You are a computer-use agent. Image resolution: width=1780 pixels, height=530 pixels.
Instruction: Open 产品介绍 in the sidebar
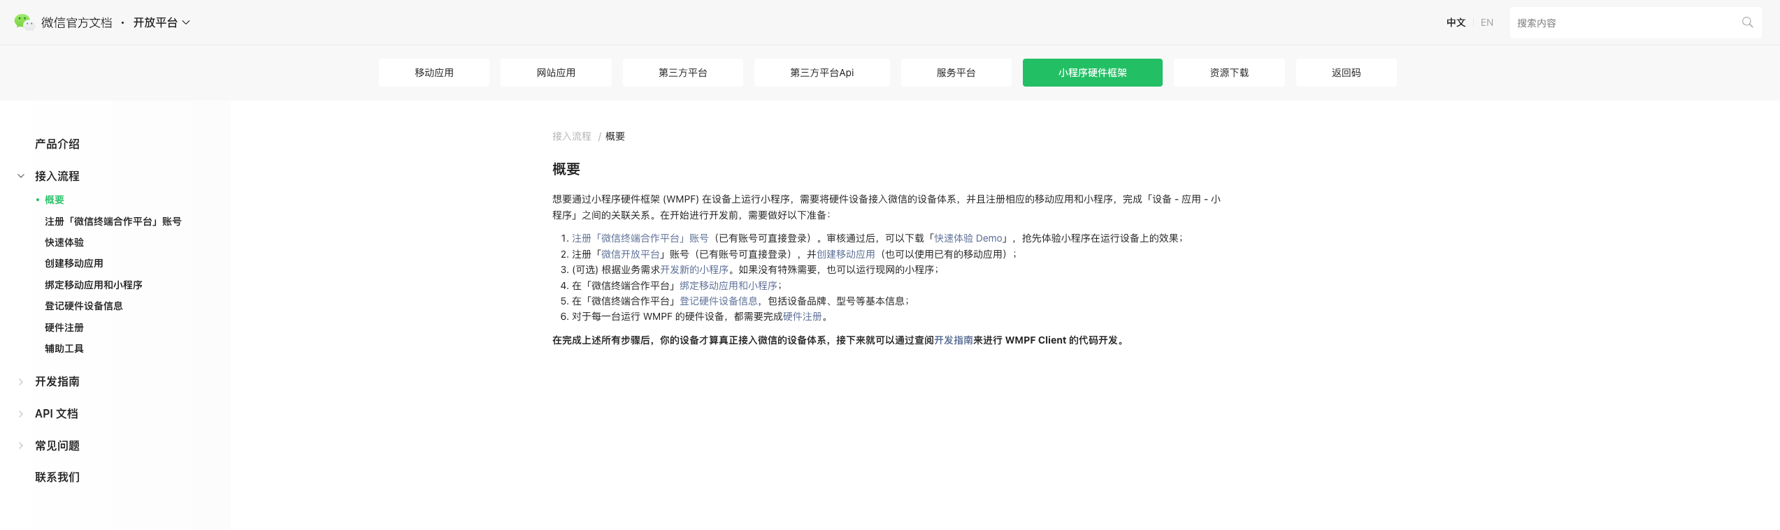pyautogui.click(x=57, y=144)
